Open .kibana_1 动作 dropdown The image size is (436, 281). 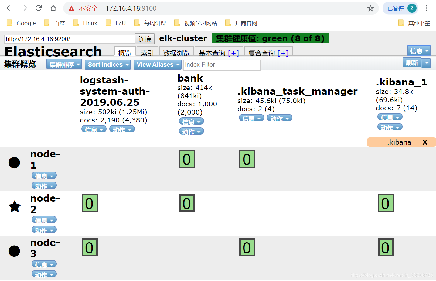coord(390,127)
